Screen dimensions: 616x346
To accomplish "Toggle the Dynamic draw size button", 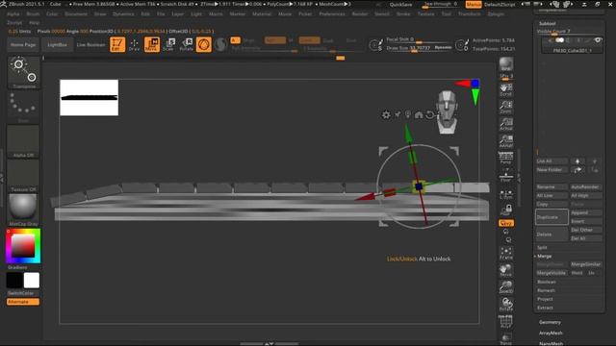I will coord(443,47).
